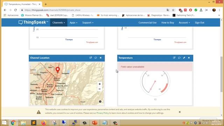Click ThingSpeak.com link under left chart
This screenshot has width=224, height=126.
pyautogui.click(x=92, y=42)
